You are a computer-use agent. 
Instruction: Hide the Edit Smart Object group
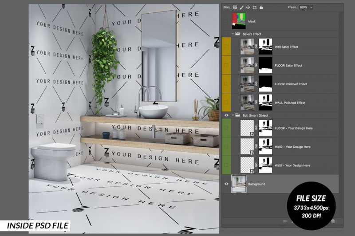pyautogui.click(x=226, y=115)
